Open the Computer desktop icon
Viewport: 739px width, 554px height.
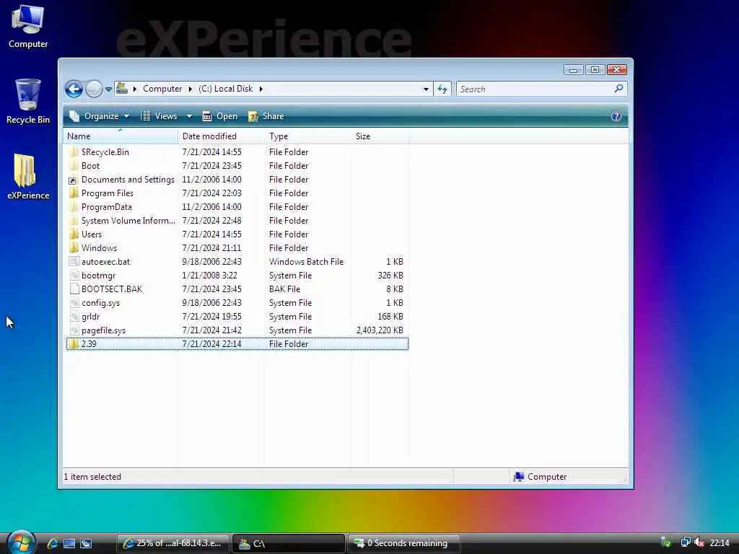pos(28,27)
